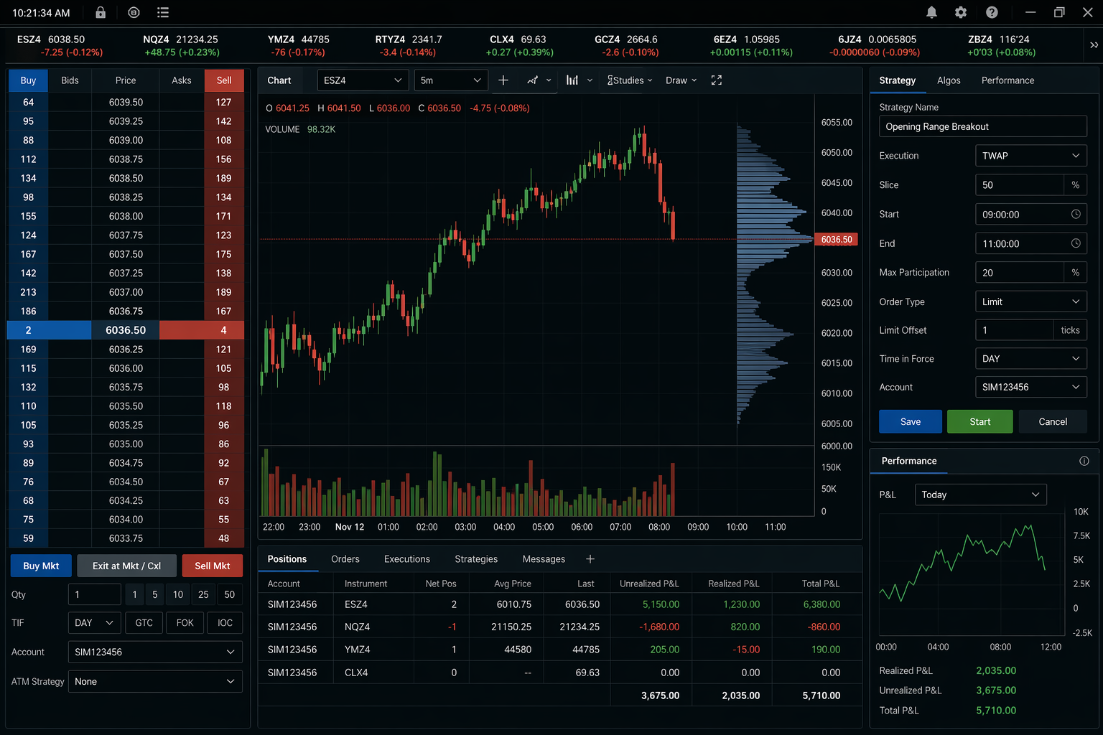Open the 5m timeframe dropdown
Screen dimensions: 1103x735
[x=450, y=80]
